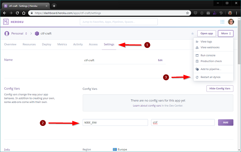Bookmark page using address bar star
This screenshot has width=241, height=152.
point(187,13)
